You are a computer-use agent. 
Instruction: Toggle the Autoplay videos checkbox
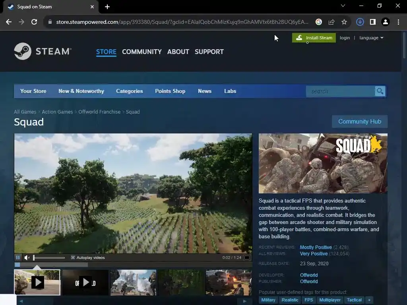point(73,257)
